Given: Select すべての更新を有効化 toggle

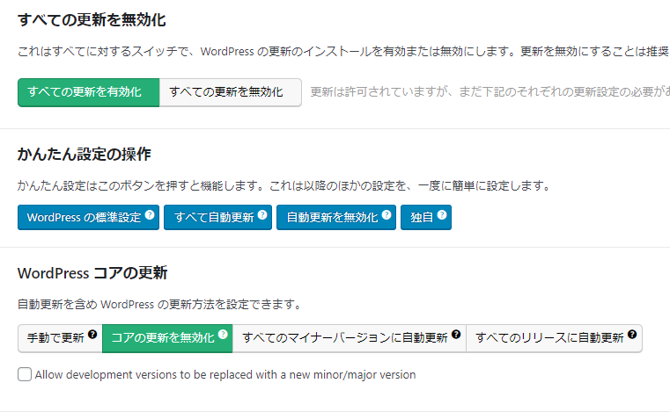Looking at the screenshot, I should [x=88, y=92].
